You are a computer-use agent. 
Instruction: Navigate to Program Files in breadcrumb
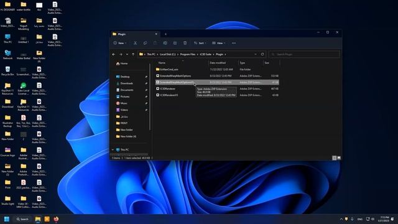click(x=188, y=54)
